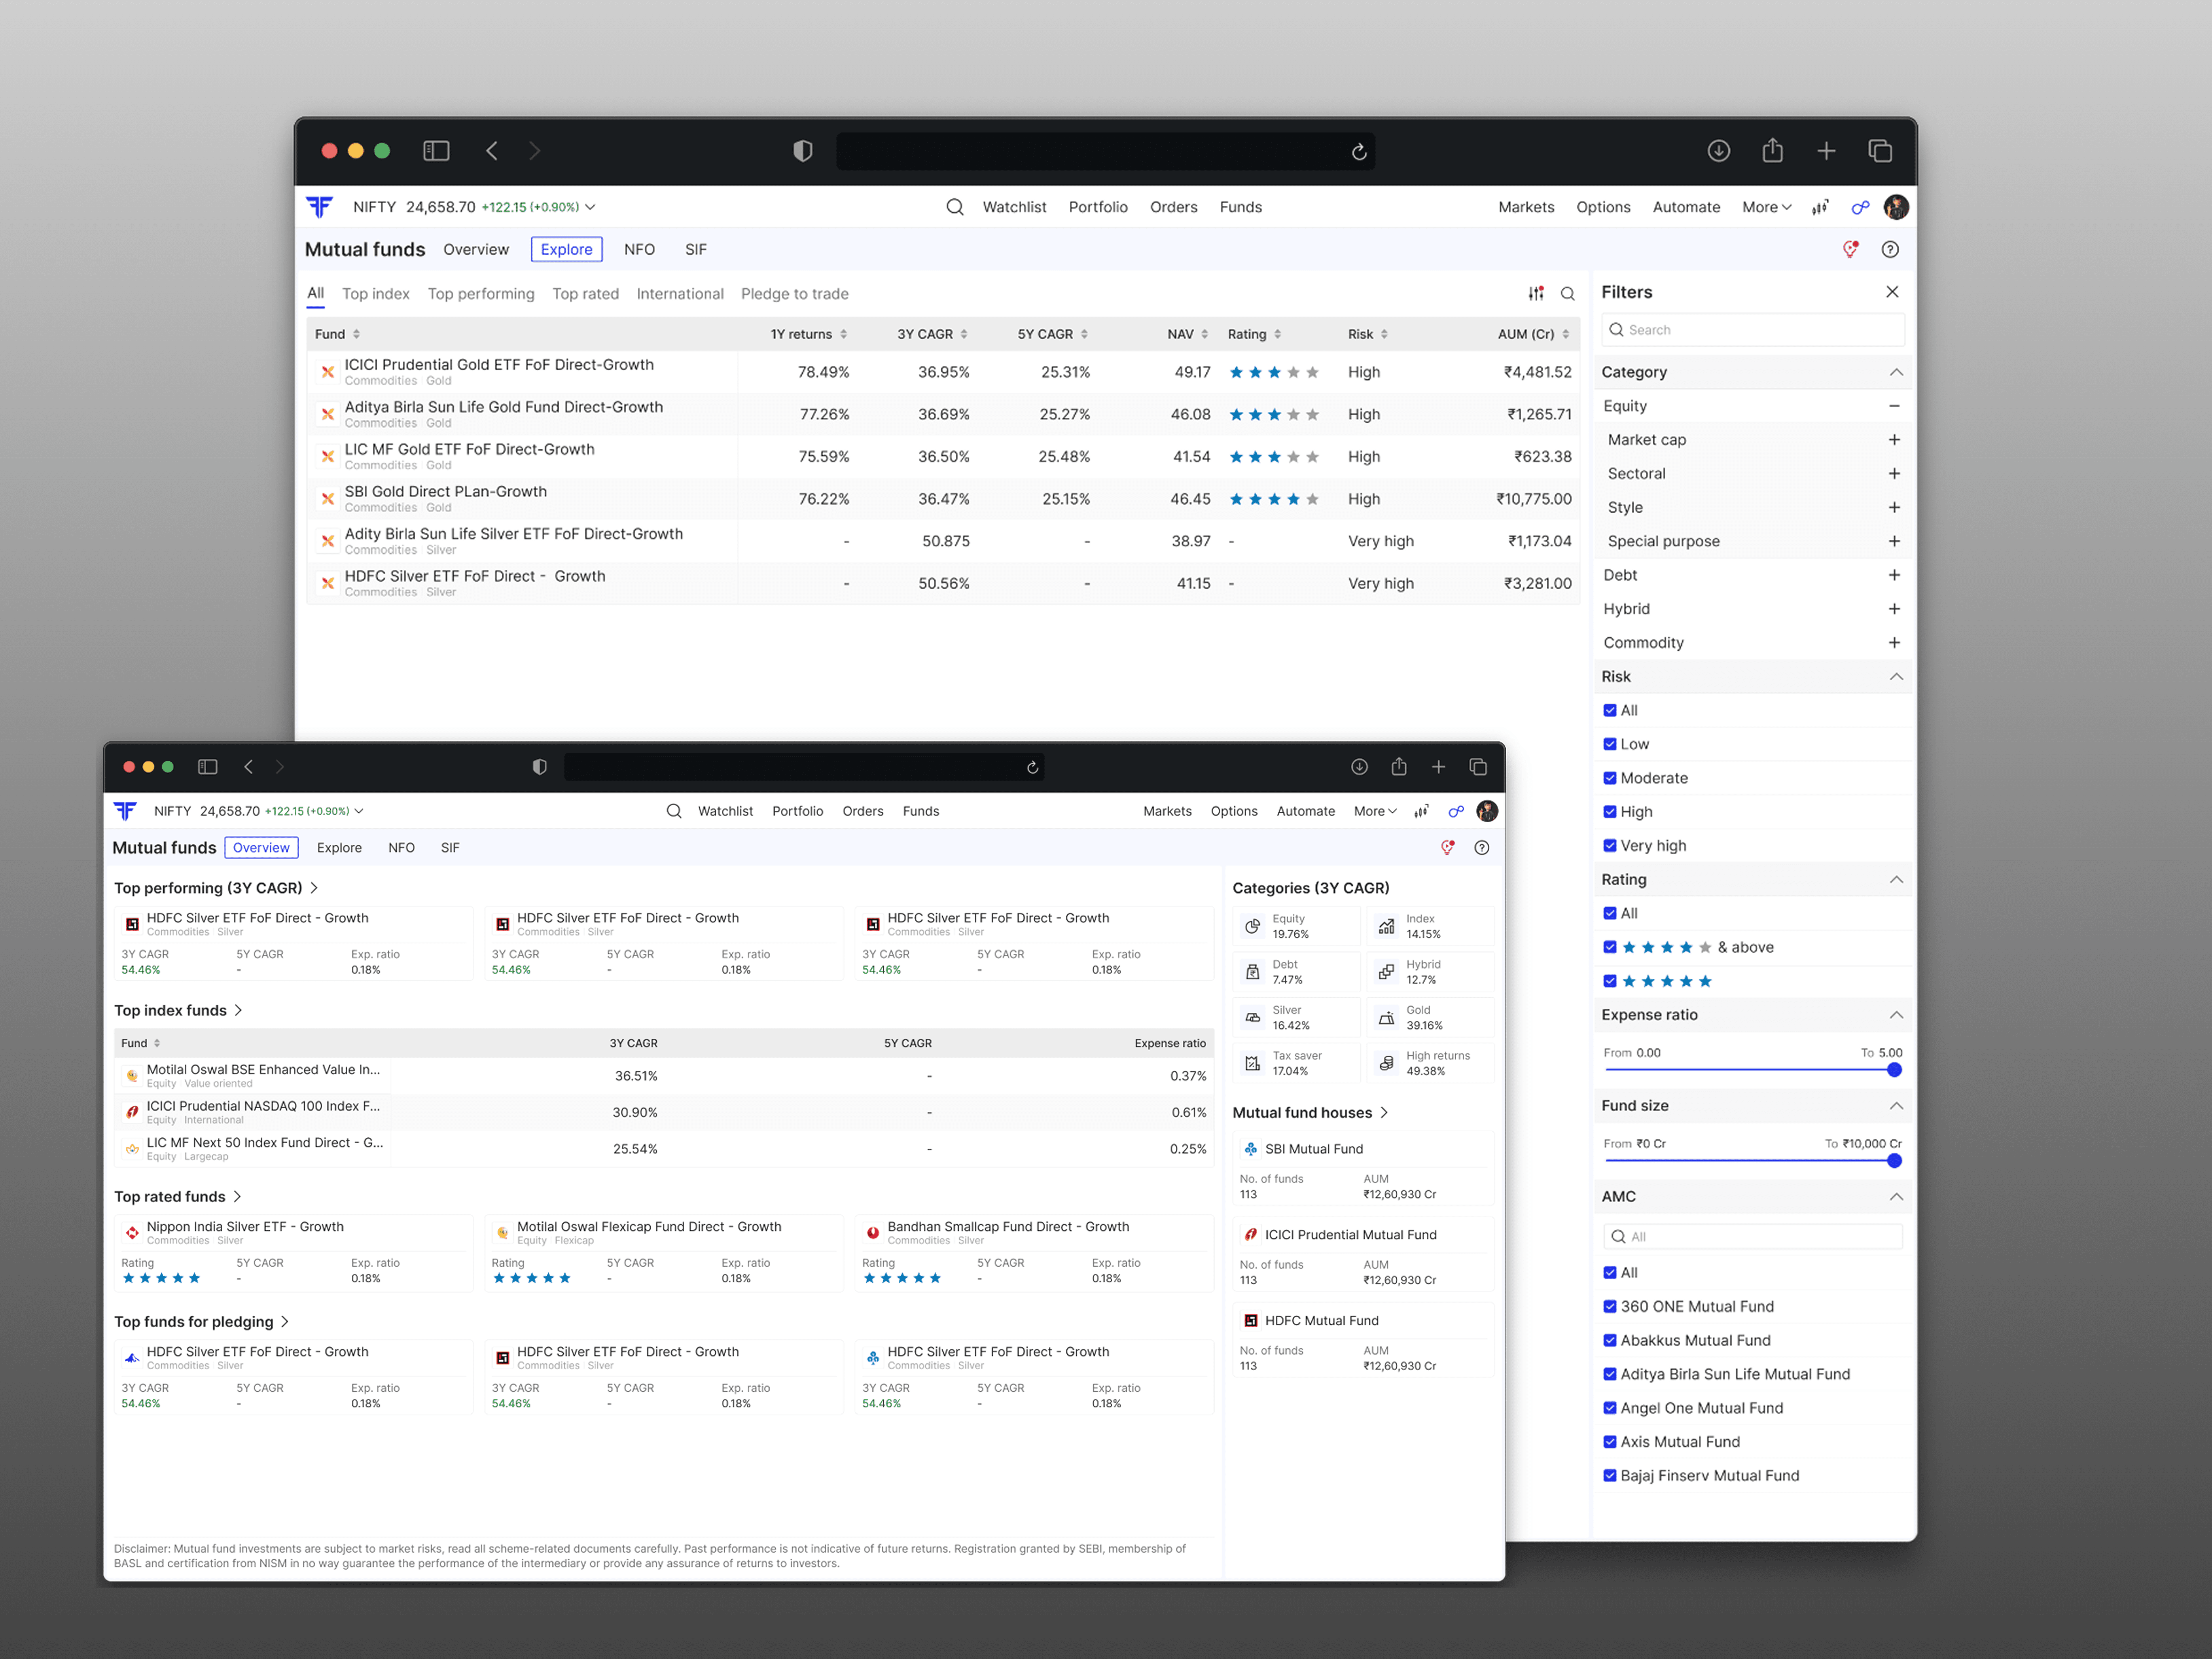Click the filter sliders icon above fund table

(x=1535, y=293)
